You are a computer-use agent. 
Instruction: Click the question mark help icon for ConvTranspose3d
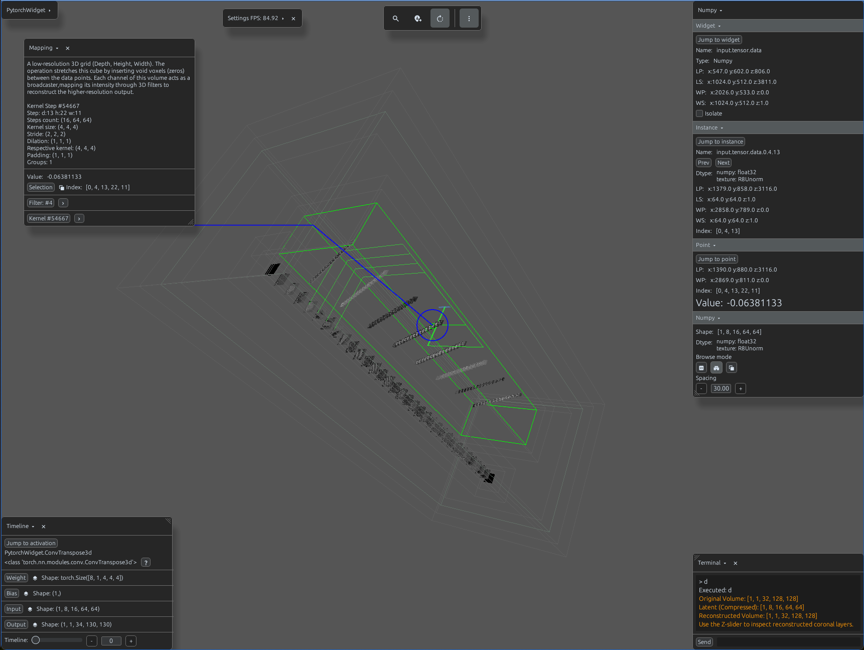coord(146,563)
